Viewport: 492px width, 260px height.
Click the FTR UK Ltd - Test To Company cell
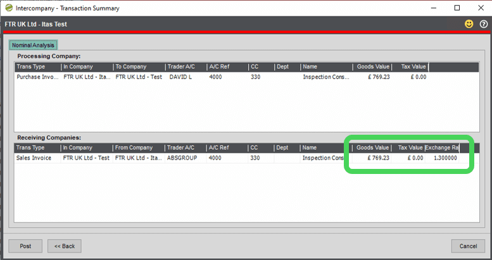point(139,77)
